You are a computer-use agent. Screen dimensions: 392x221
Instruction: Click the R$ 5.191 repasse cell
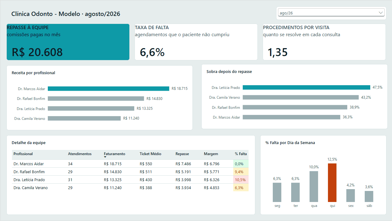(x=183, y=172)
